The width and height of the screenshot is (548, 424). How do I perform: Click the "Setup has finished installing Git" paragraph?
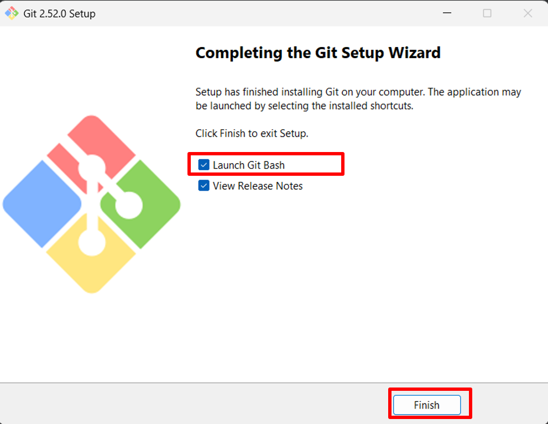(358, 98)
